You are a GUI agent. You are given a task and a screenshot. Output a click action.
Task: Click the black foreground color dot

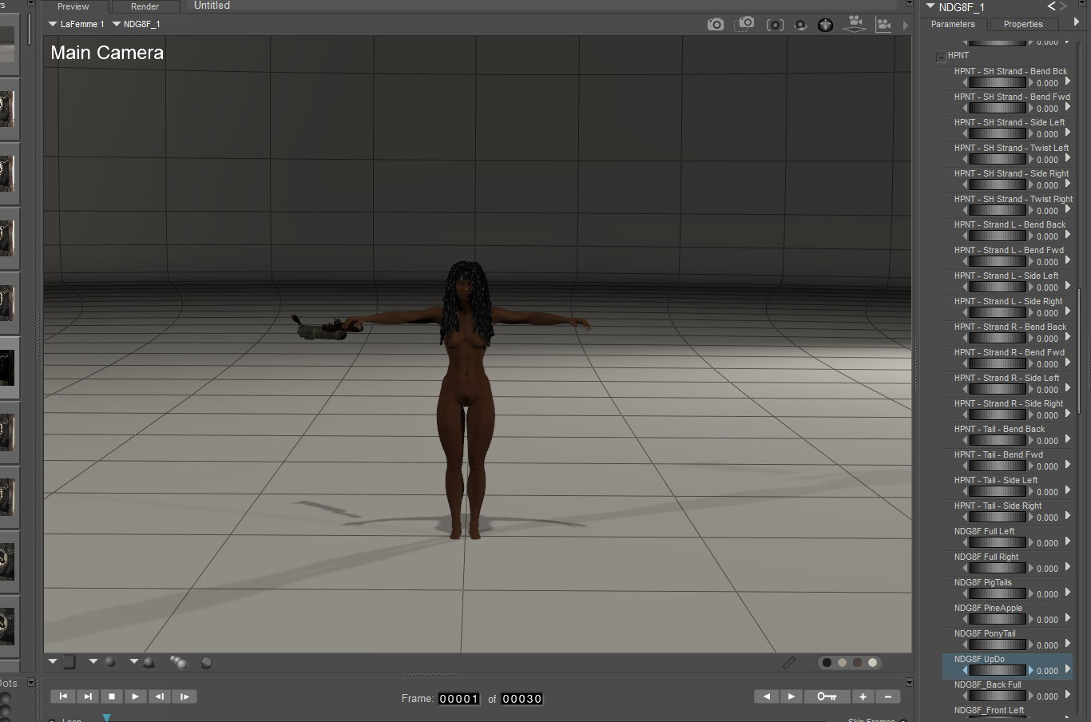click(827, 662)
